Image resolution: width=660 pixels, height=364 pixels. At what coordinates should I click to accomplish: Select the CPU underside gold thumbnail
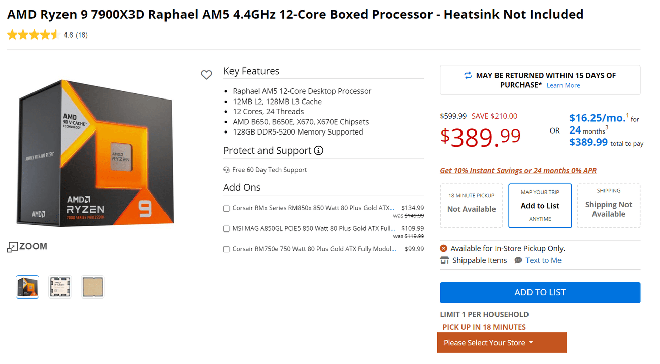92,287
